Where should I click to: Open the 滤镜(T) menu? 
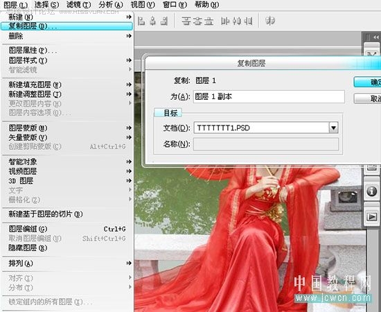[79, 5]
